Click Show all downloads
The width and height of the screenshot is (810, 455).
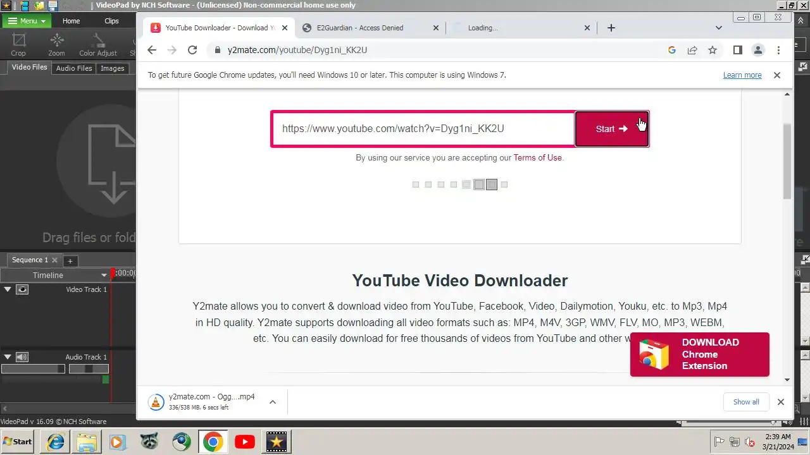(746, 402)
